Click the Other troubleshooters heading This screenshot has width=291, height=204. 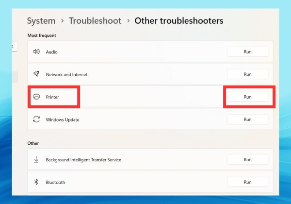pos(179,20)
